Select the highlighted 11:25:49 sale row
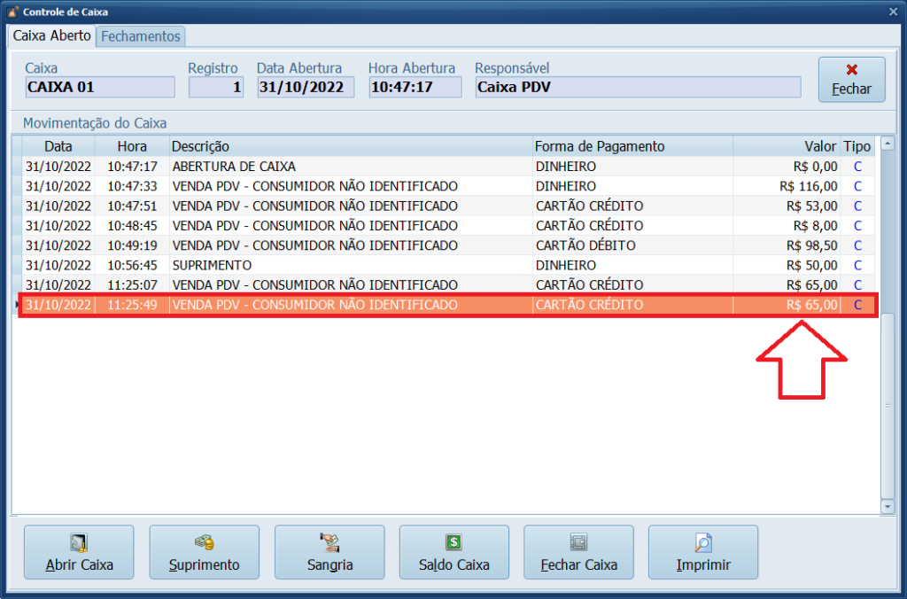Image resolution: width=907 pixels, height=599 pixels. point(354,304)
